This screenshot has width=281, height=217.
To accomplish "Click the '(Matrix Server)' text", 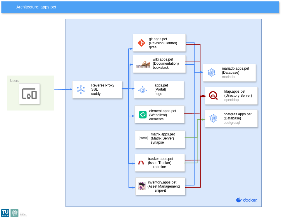I will tap(162, 138).
